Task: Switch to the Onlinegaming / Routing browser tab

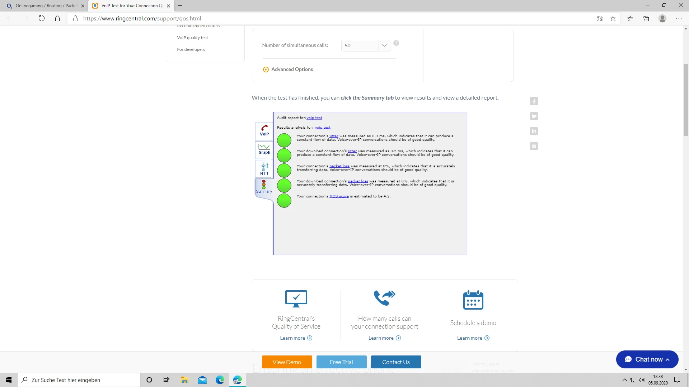Action: click(x=46, y=6)
